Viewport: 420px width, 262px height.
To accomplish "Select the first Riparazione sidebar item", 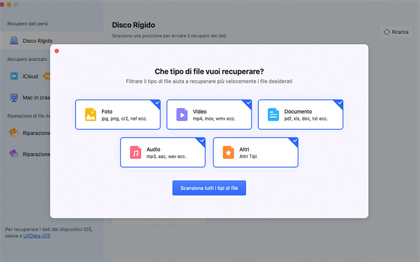I will (31, 133).
